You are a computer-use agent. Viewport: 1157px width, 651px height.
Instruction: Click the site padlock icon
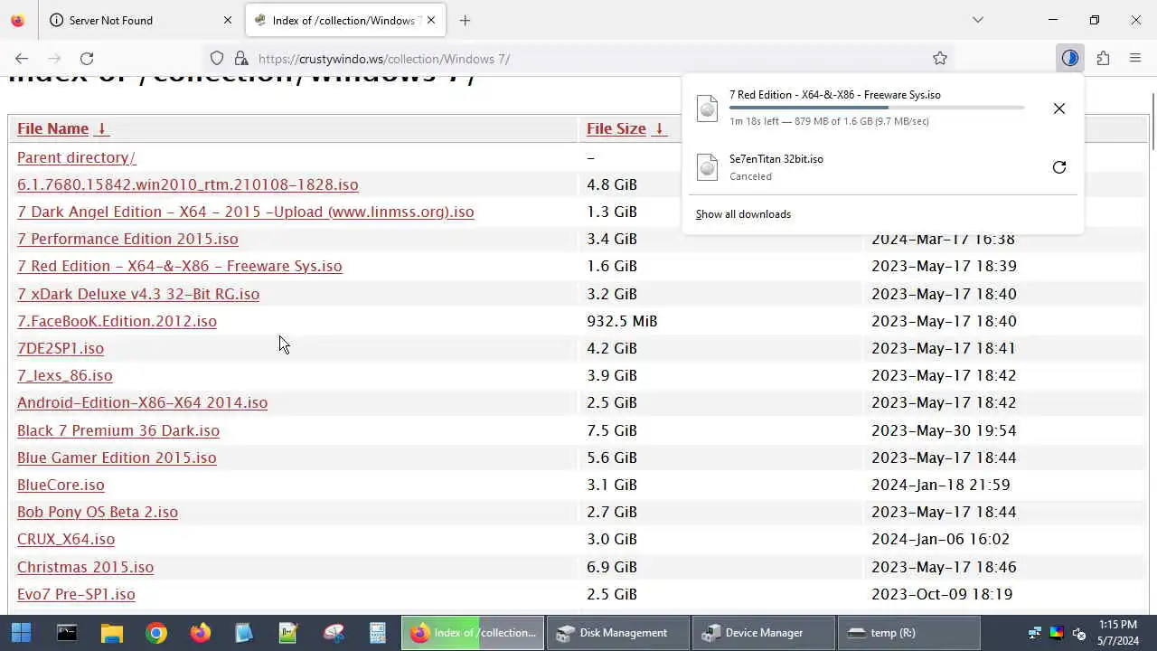click(240, 59)
